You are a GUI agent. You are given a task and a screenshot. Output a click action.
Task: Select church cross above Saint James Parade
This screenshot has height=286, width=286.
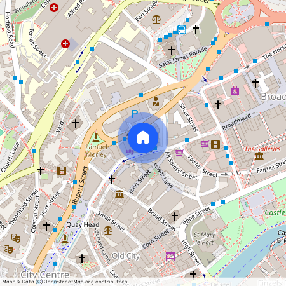pos(172,51)
